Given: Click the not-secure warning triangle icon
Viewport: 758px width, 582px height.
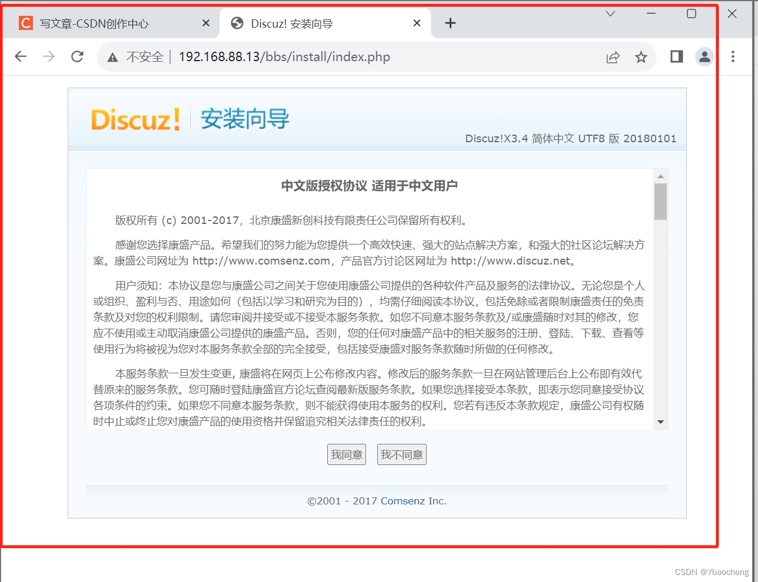Looking at the screenshot, I should tap(112, 57).
